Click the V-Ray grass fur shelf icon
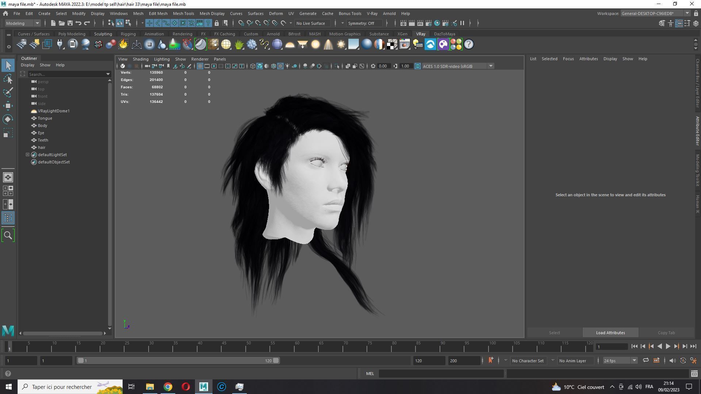 (x=239, y=45)
